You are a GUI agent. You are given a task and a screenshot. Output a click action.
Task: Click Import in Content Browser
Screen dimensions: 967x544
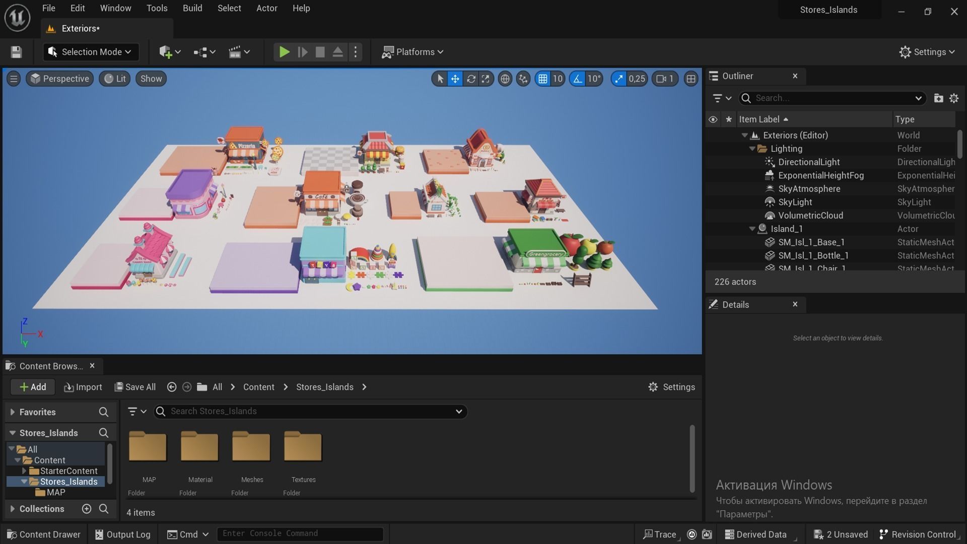pos(83,387)
